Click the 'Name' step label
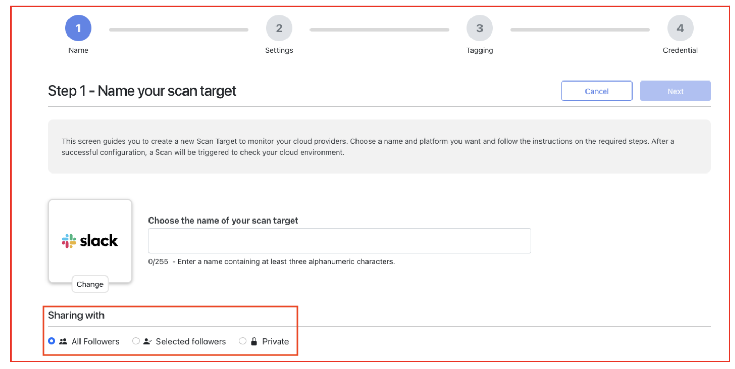The height and width of the screenshot is (369, 735). pos(78,50)
